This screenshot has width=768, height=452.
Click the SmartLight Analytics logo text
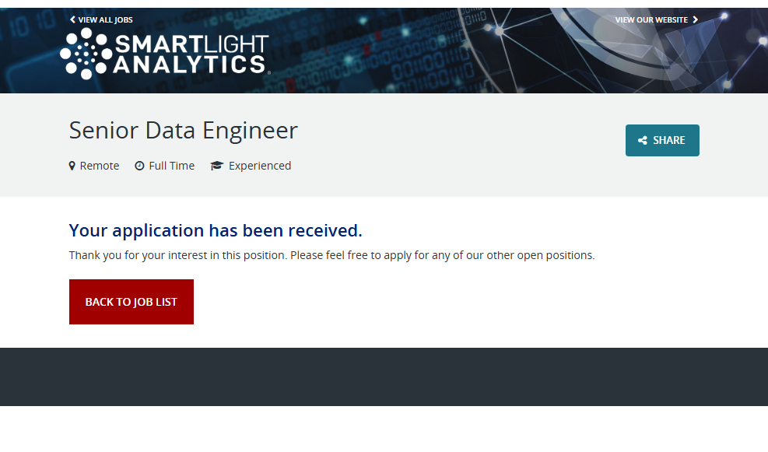tap(191, 54)
